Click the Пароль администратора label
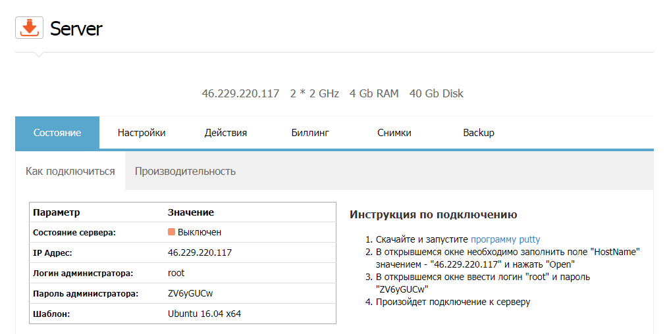Screen dimensions: 667x334 coord(86,294)
